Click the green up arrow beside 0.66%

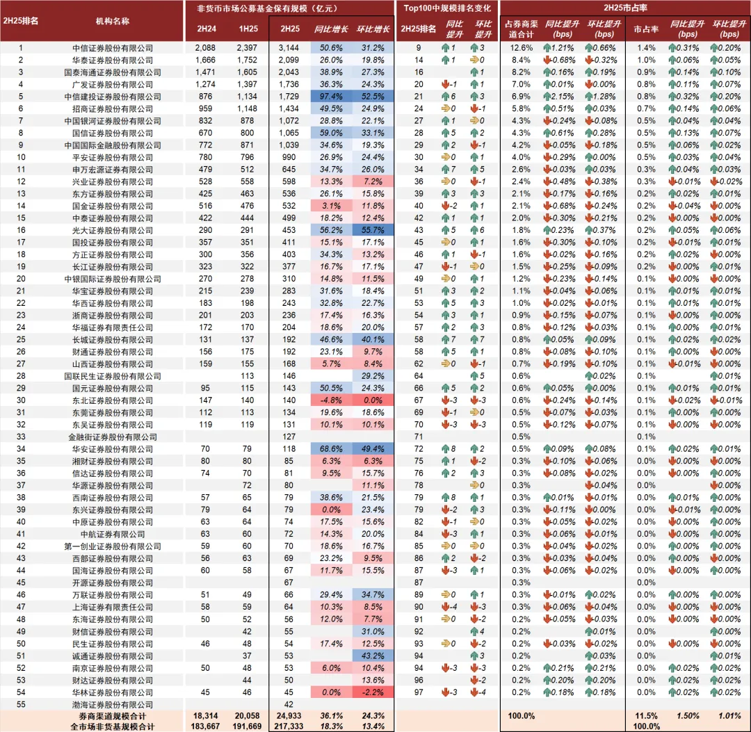(589, 48)
